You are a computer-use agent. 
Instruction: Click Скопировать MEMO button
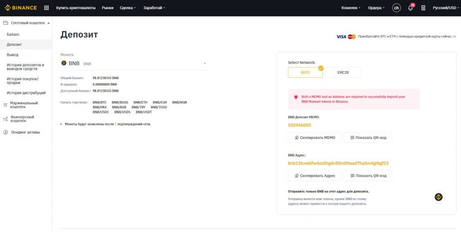[314, 138]
